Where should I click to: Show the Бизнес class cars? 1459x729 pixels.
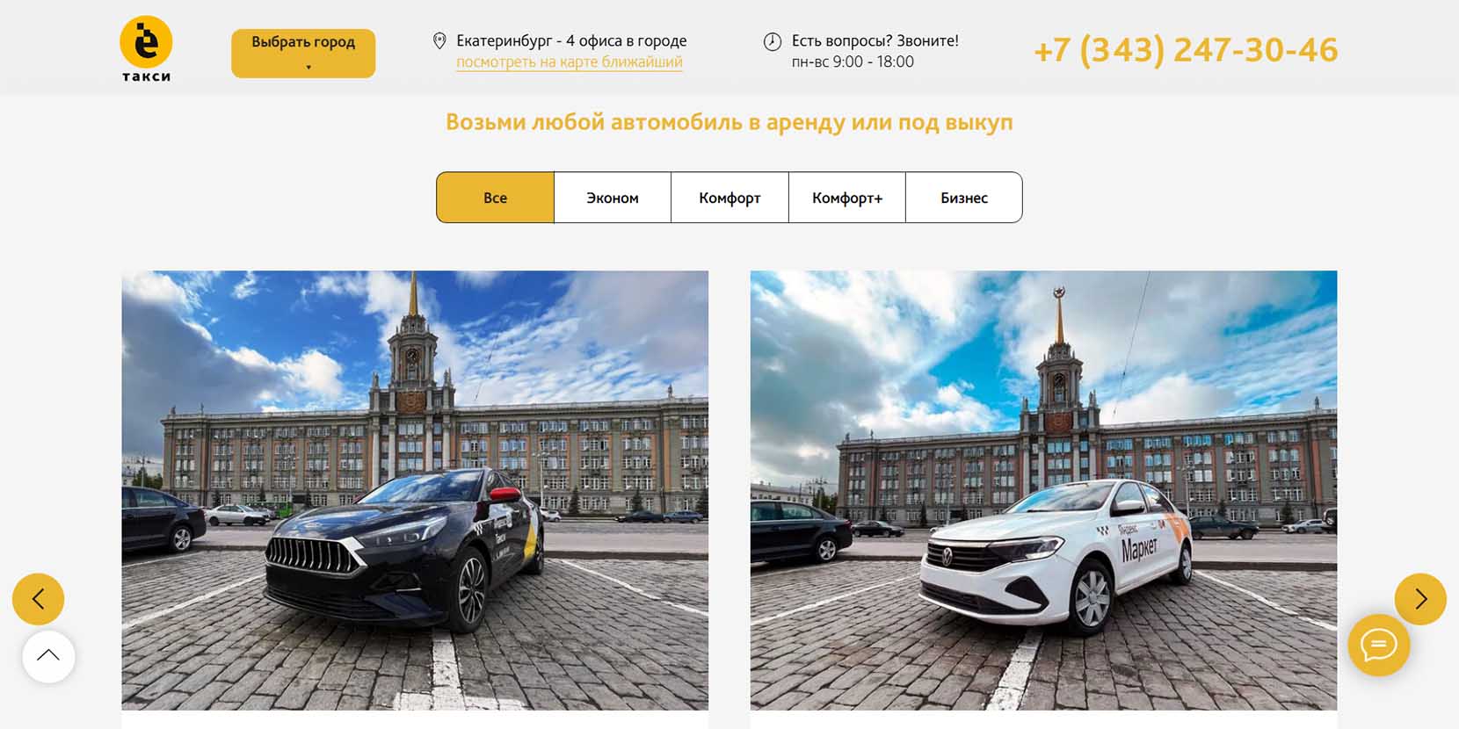[x=964, y=198]
